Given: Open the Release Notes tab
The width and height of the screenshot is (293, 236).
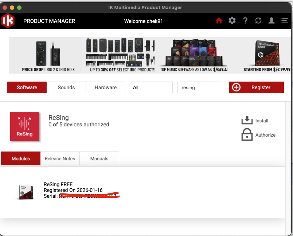Looking at the screenshot, I should point(60,158).
